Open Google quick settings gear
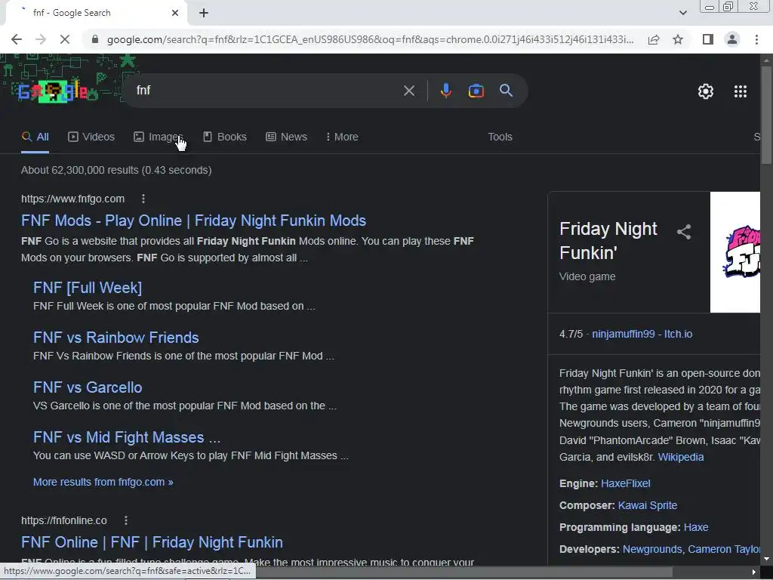 click(706, 91)
